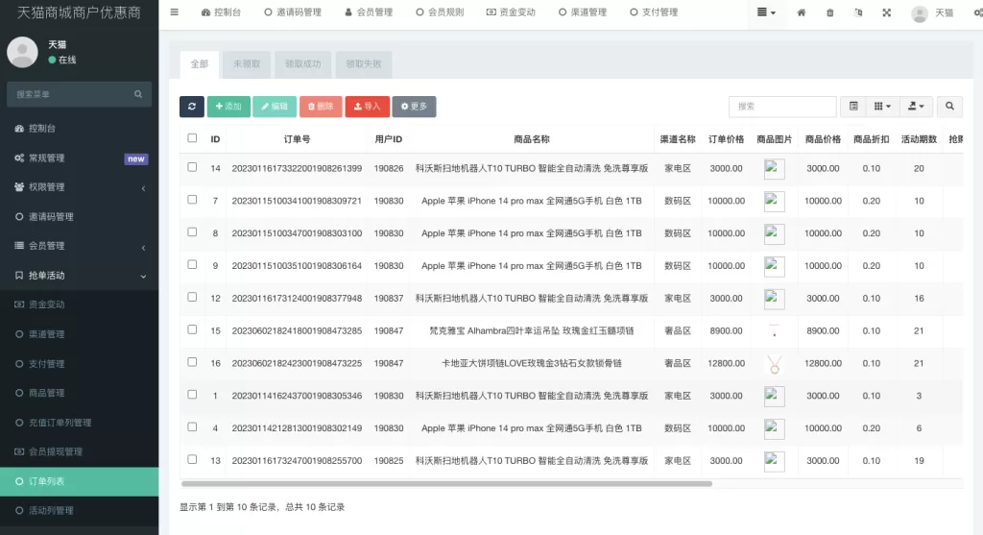Check the row with ID 9
Screen dimensions: 983x535
pos(192,265)
